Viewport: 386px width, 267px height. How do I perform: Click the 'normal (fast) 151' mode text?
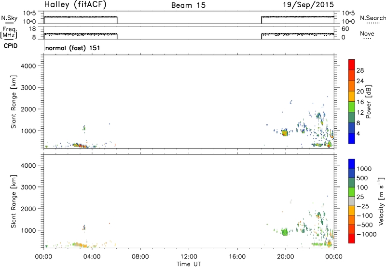point(73,48)
